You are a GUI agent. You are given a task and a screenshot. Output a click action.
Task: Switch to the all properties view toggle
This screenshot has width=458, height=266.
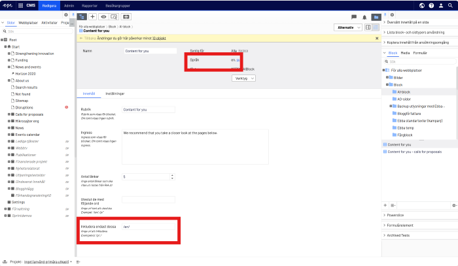point(376,27)
